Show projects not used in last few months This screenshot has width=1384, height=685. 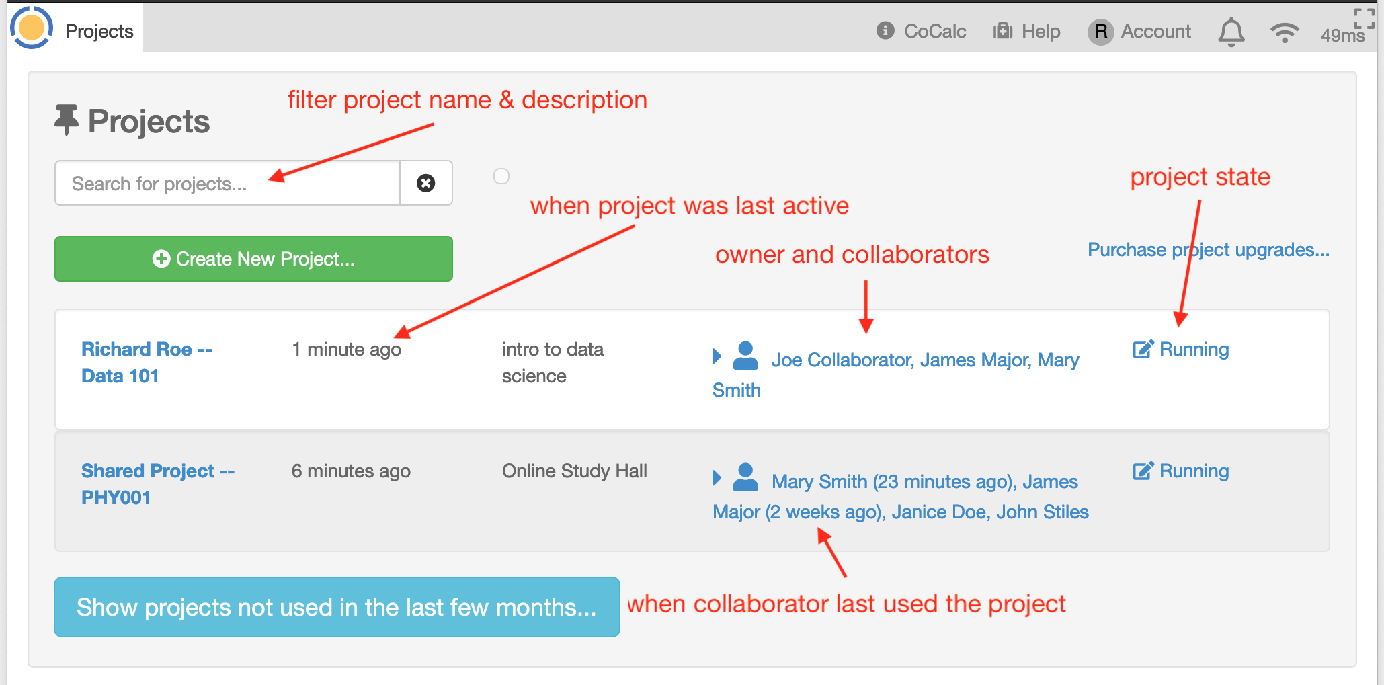click(x=337, y=607)
